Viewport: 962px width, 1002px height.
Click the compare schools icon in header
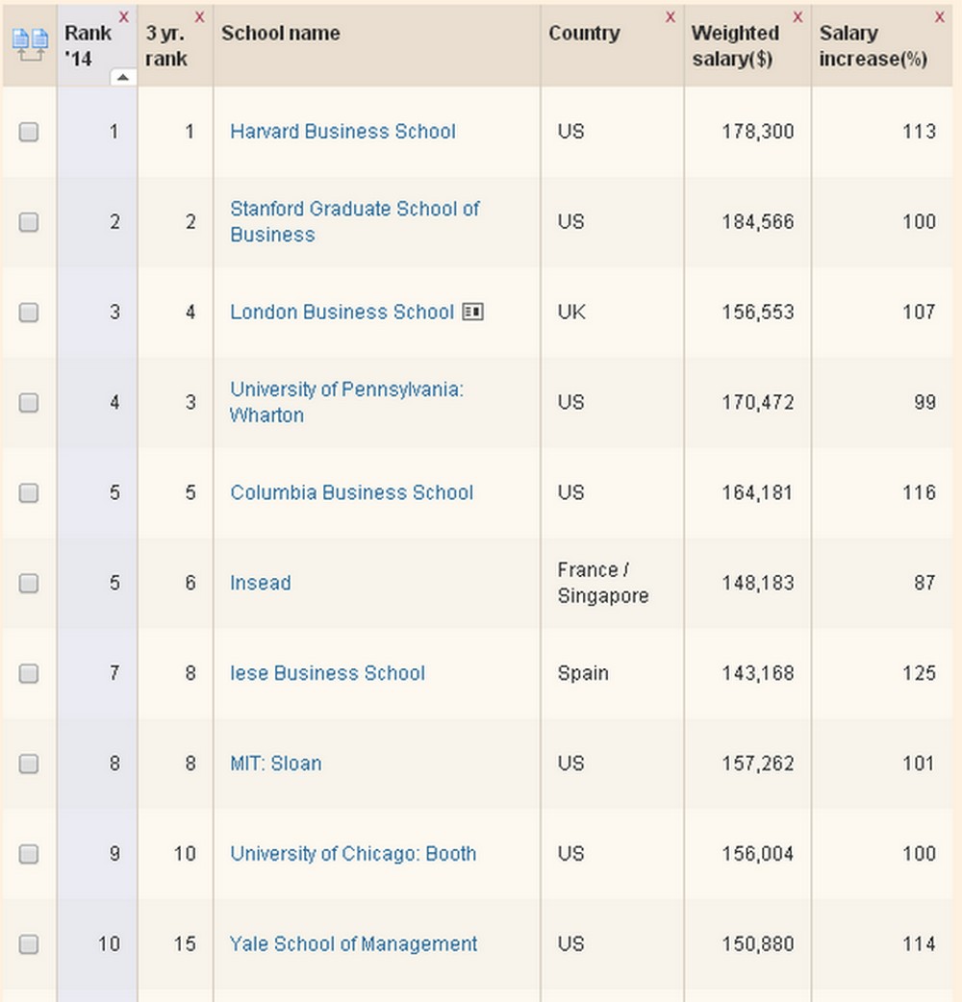pos(29,44)
